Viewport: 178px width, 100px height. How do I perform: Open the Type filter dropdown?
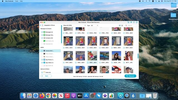coord(94,26)
